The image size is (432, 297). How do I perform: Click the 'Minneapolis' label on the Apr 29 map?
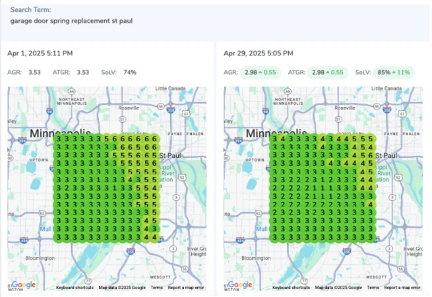[276, 133]
